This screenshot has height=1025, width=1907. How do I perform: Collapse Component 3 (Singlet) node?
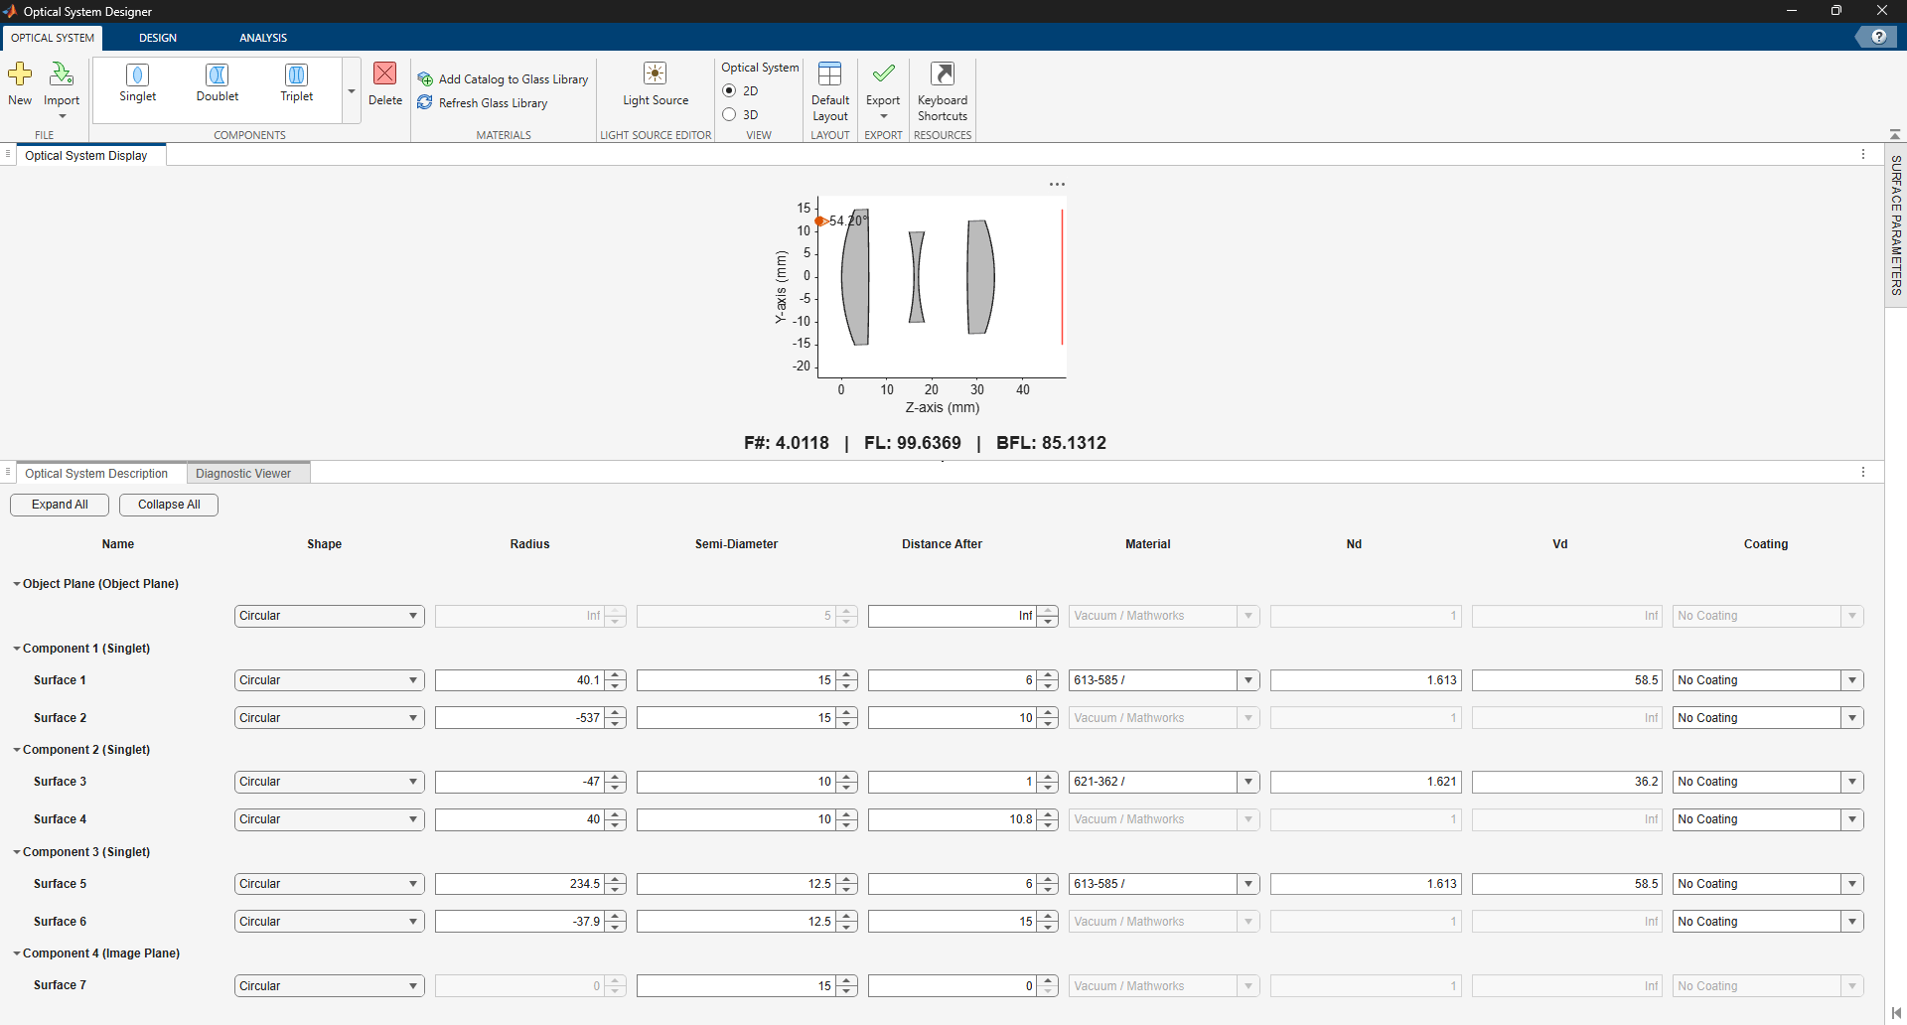click(17, 852)
